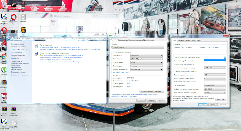Click OK in Язык и региональные стандарты dialog

coord(141,100)
